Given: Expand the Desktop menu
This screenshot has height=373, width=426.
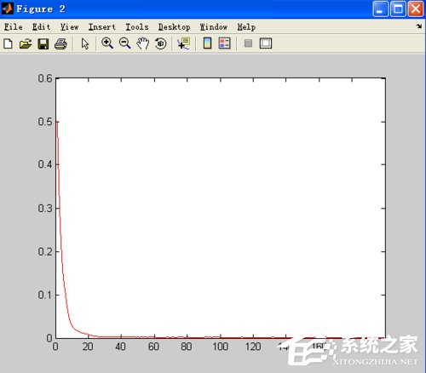Looking at the screenshot, I should [x=174, y=27].
